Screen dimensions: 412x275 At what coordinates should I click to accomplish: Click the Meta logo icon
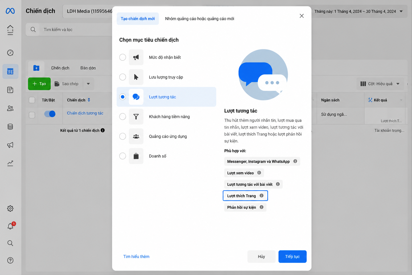[10, 11]
